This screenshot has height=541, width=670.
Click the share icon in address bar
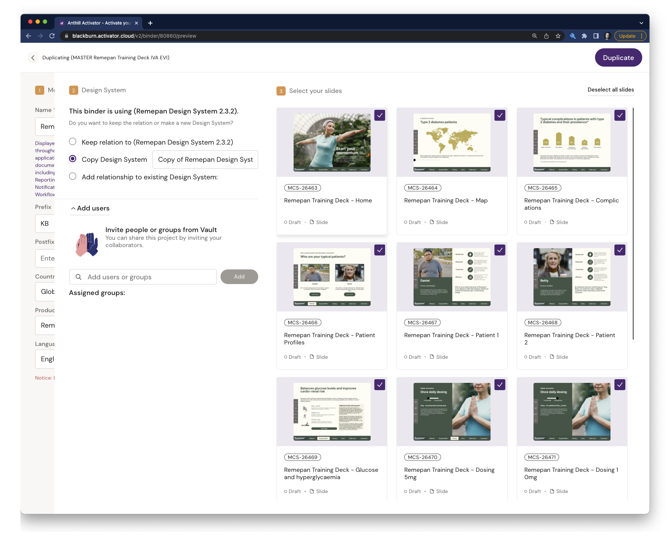click(546, 36)
